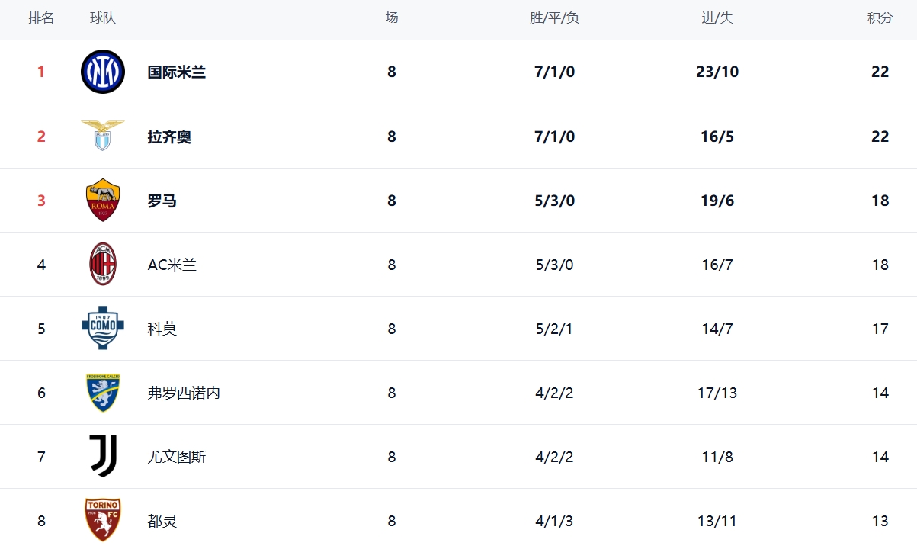Select team name AC米兰
Screen dimensions: 917x546
coord(172,265)
